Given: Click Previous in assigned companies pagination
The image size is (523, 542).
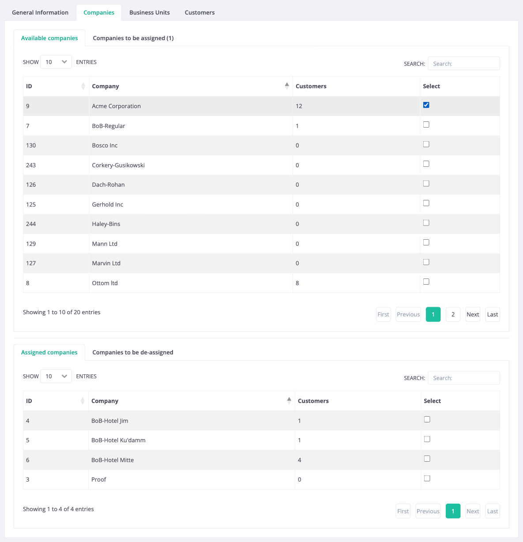Looking at the screenshot, I should [x=428, y=511].
